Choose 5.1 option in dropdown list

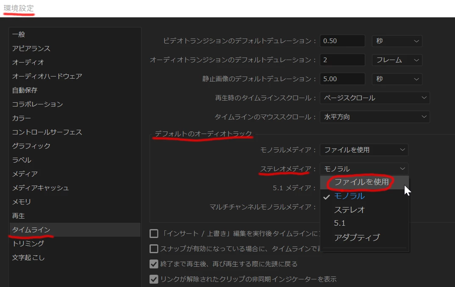364,223
